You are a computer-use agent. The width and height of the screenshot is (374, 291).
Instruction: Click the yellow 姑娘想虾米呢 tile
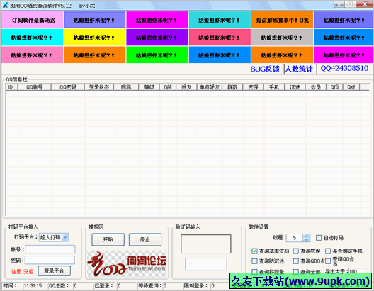(x=94, y=38)
